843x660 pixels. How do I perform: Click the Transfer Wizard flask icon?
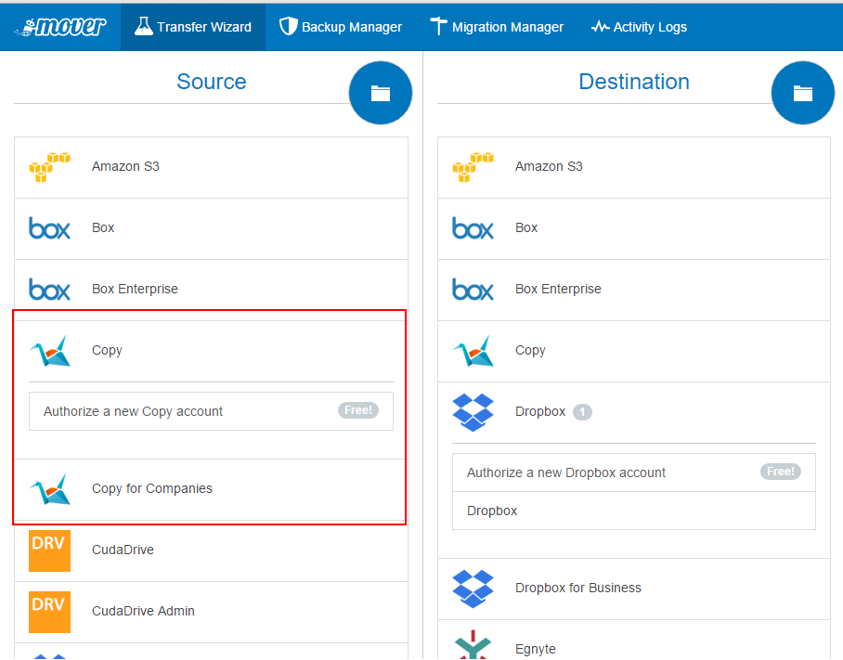coord(143,26)
